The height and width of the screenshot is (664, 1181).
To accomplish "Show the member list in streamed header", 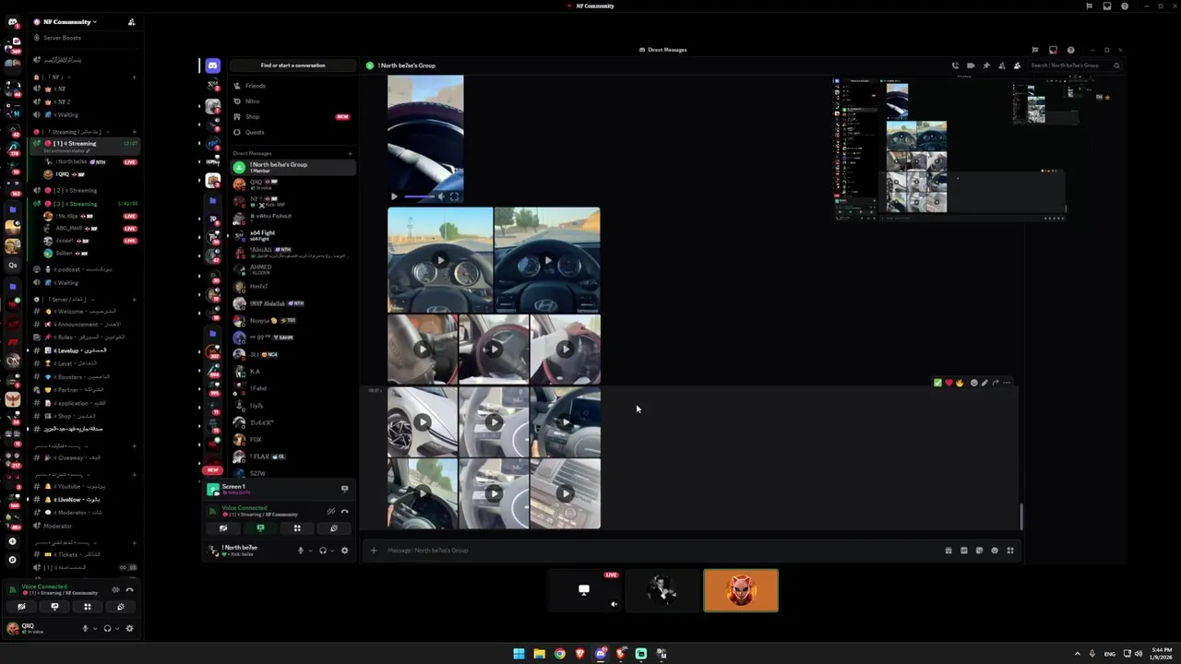I will [x=1017, y=65].
